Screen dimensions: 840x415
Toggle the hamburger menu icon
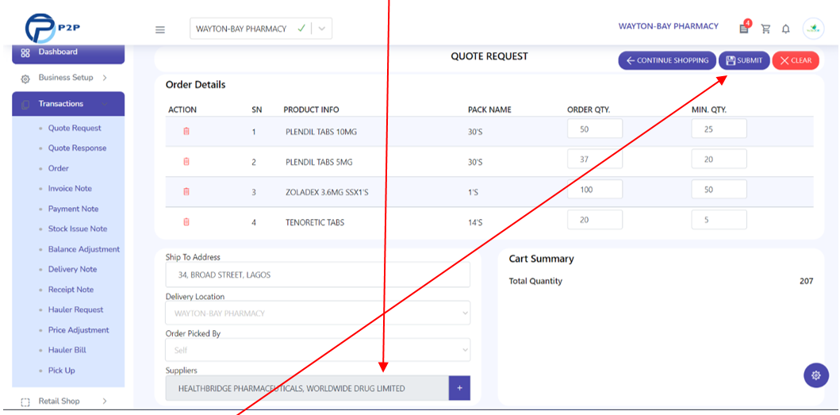(x=160, y=29)
